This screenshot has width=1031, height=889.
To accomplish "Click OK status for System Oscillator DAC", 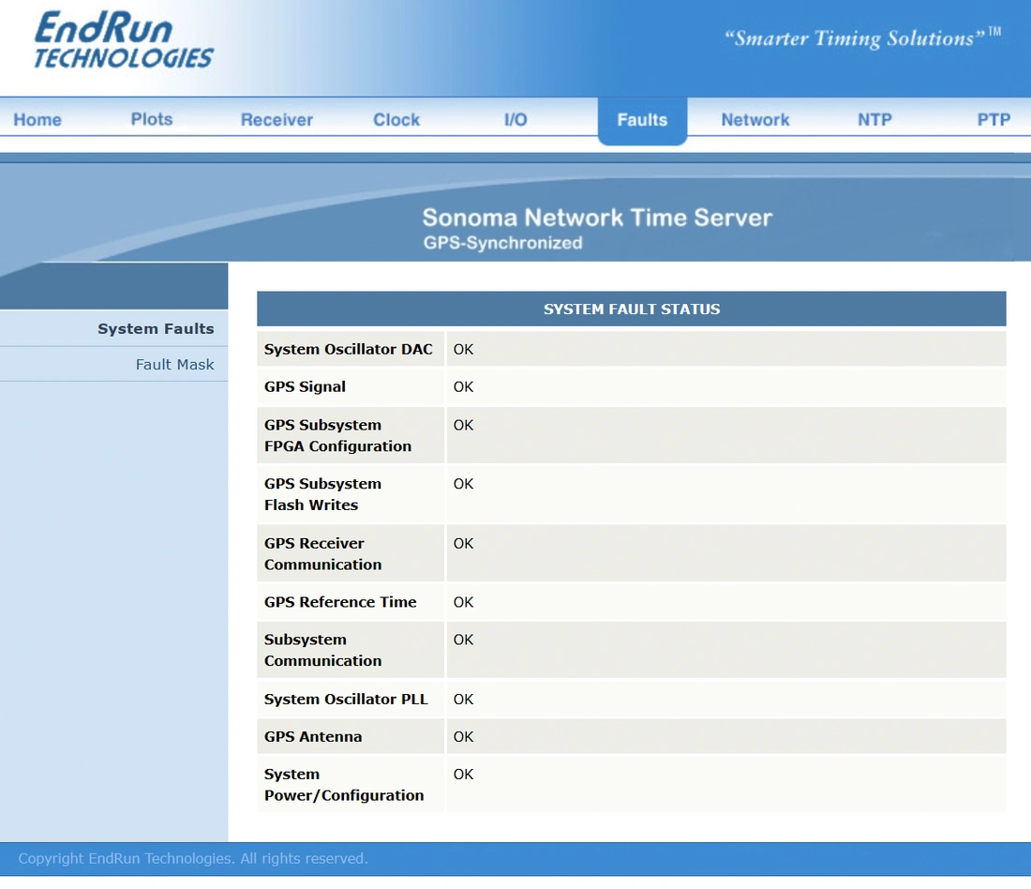I will point(464,350).
